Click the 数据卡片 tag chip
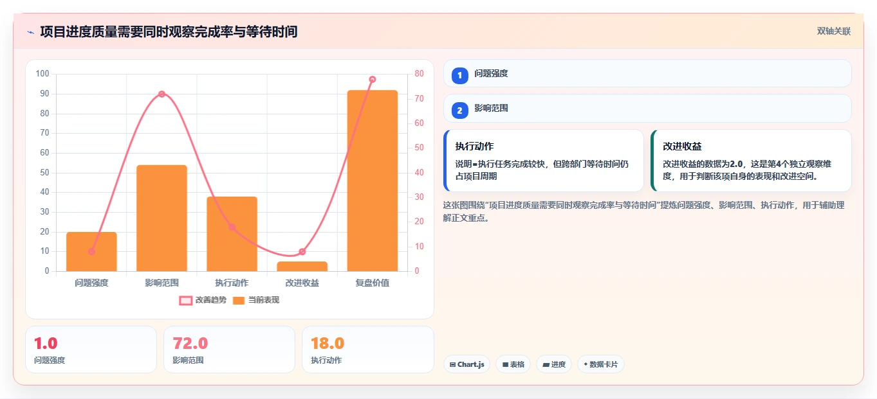The width and height of the screenshot is (877, 399). 601,364
